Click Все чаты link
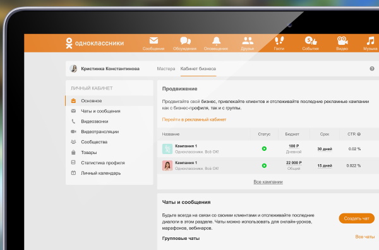Screen dimensions: 379x250 [365, 237]
